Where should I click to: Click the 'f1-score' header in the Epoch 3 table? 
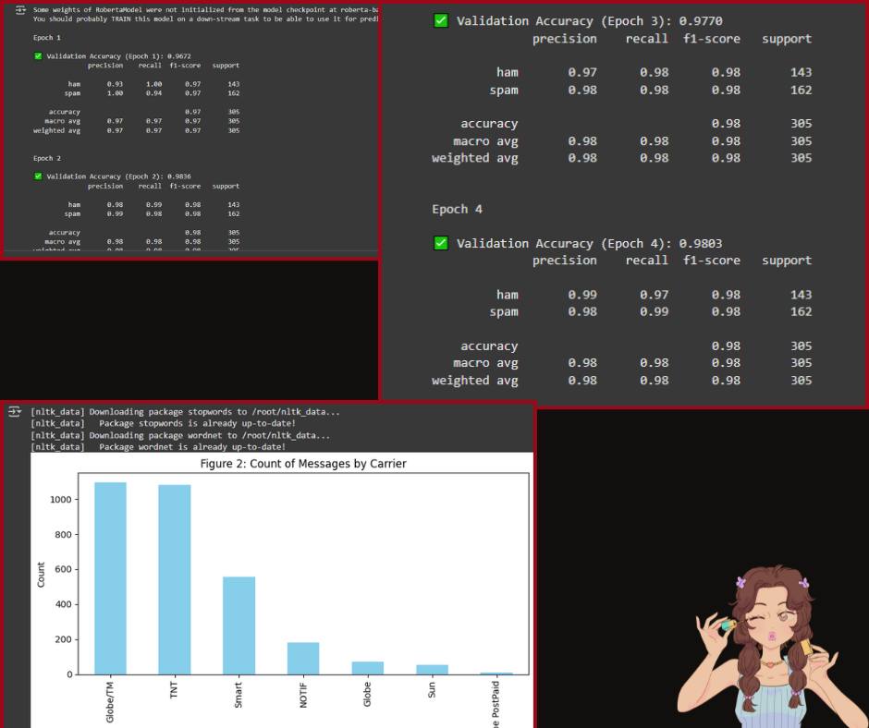[x=712, y=39]
